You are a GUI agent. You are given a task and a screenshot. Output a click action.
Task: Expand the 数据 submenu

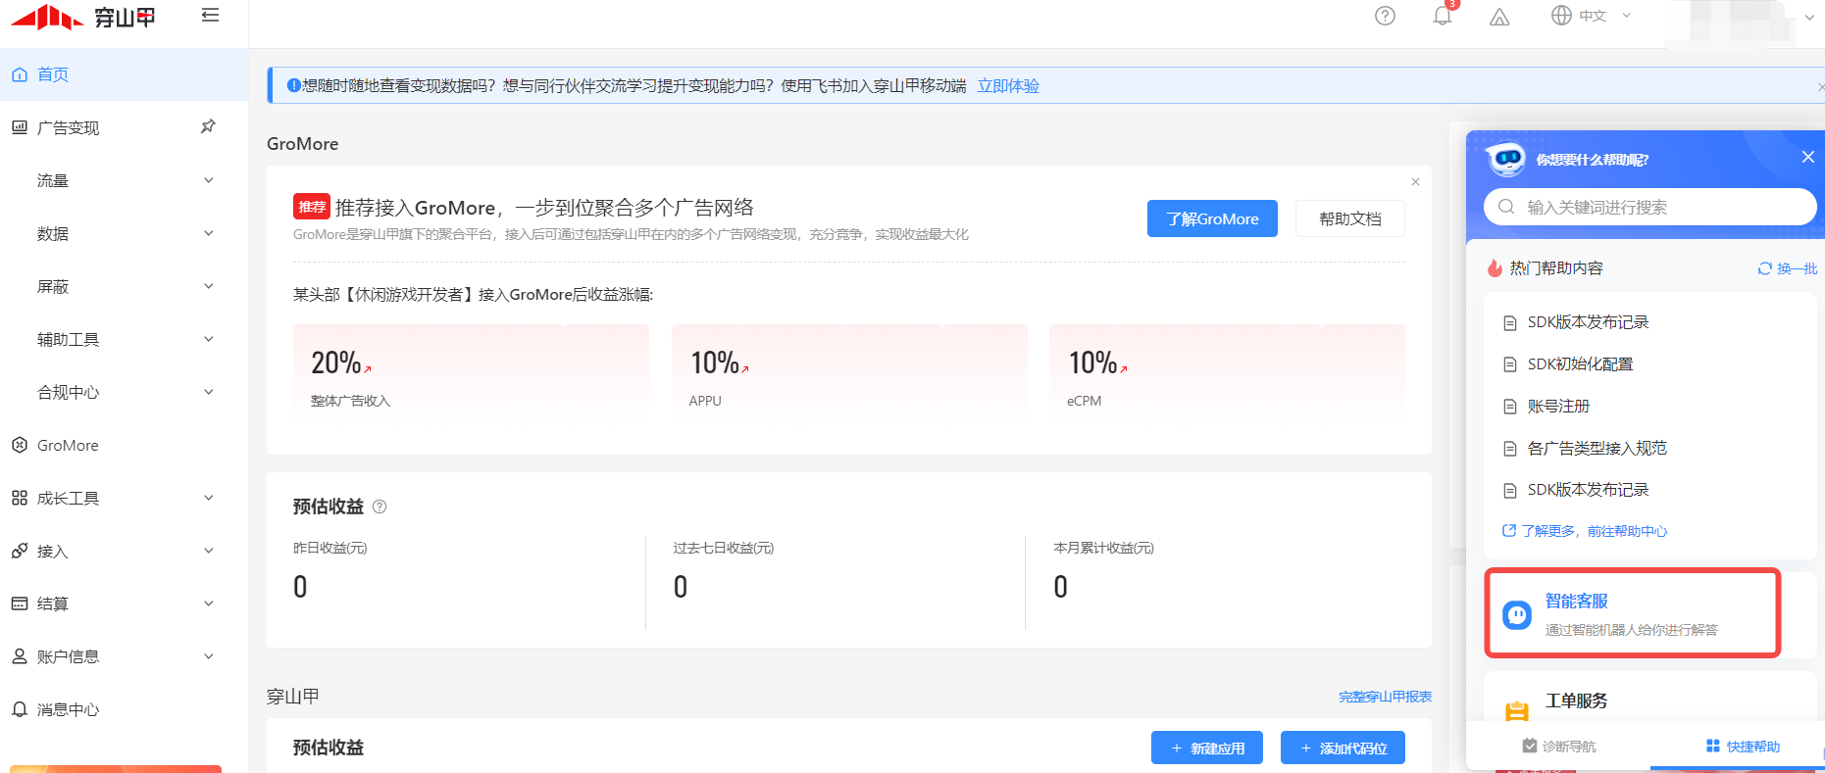click(208, 233)
